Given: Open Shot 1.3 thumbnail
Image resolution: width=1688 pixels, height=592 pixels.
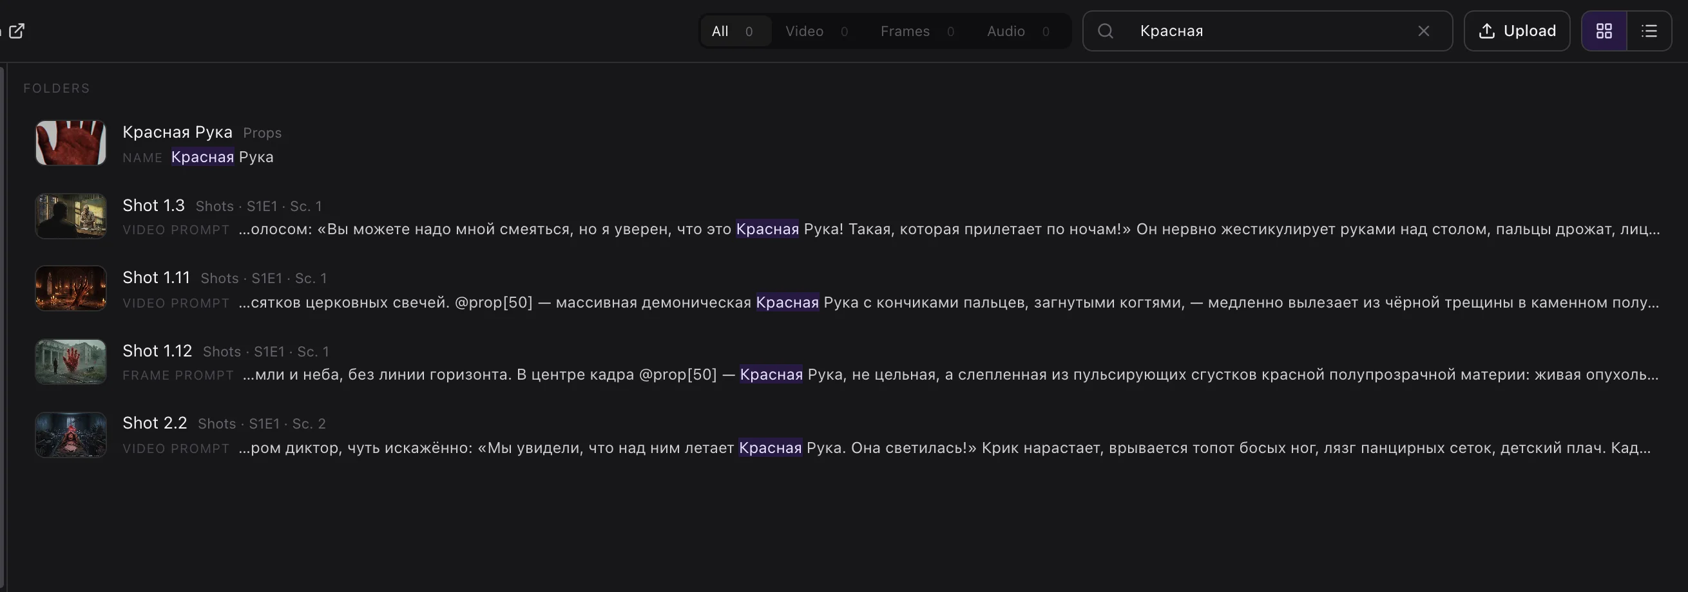Looking at the screenshot, I should click(x=71, y=216).
